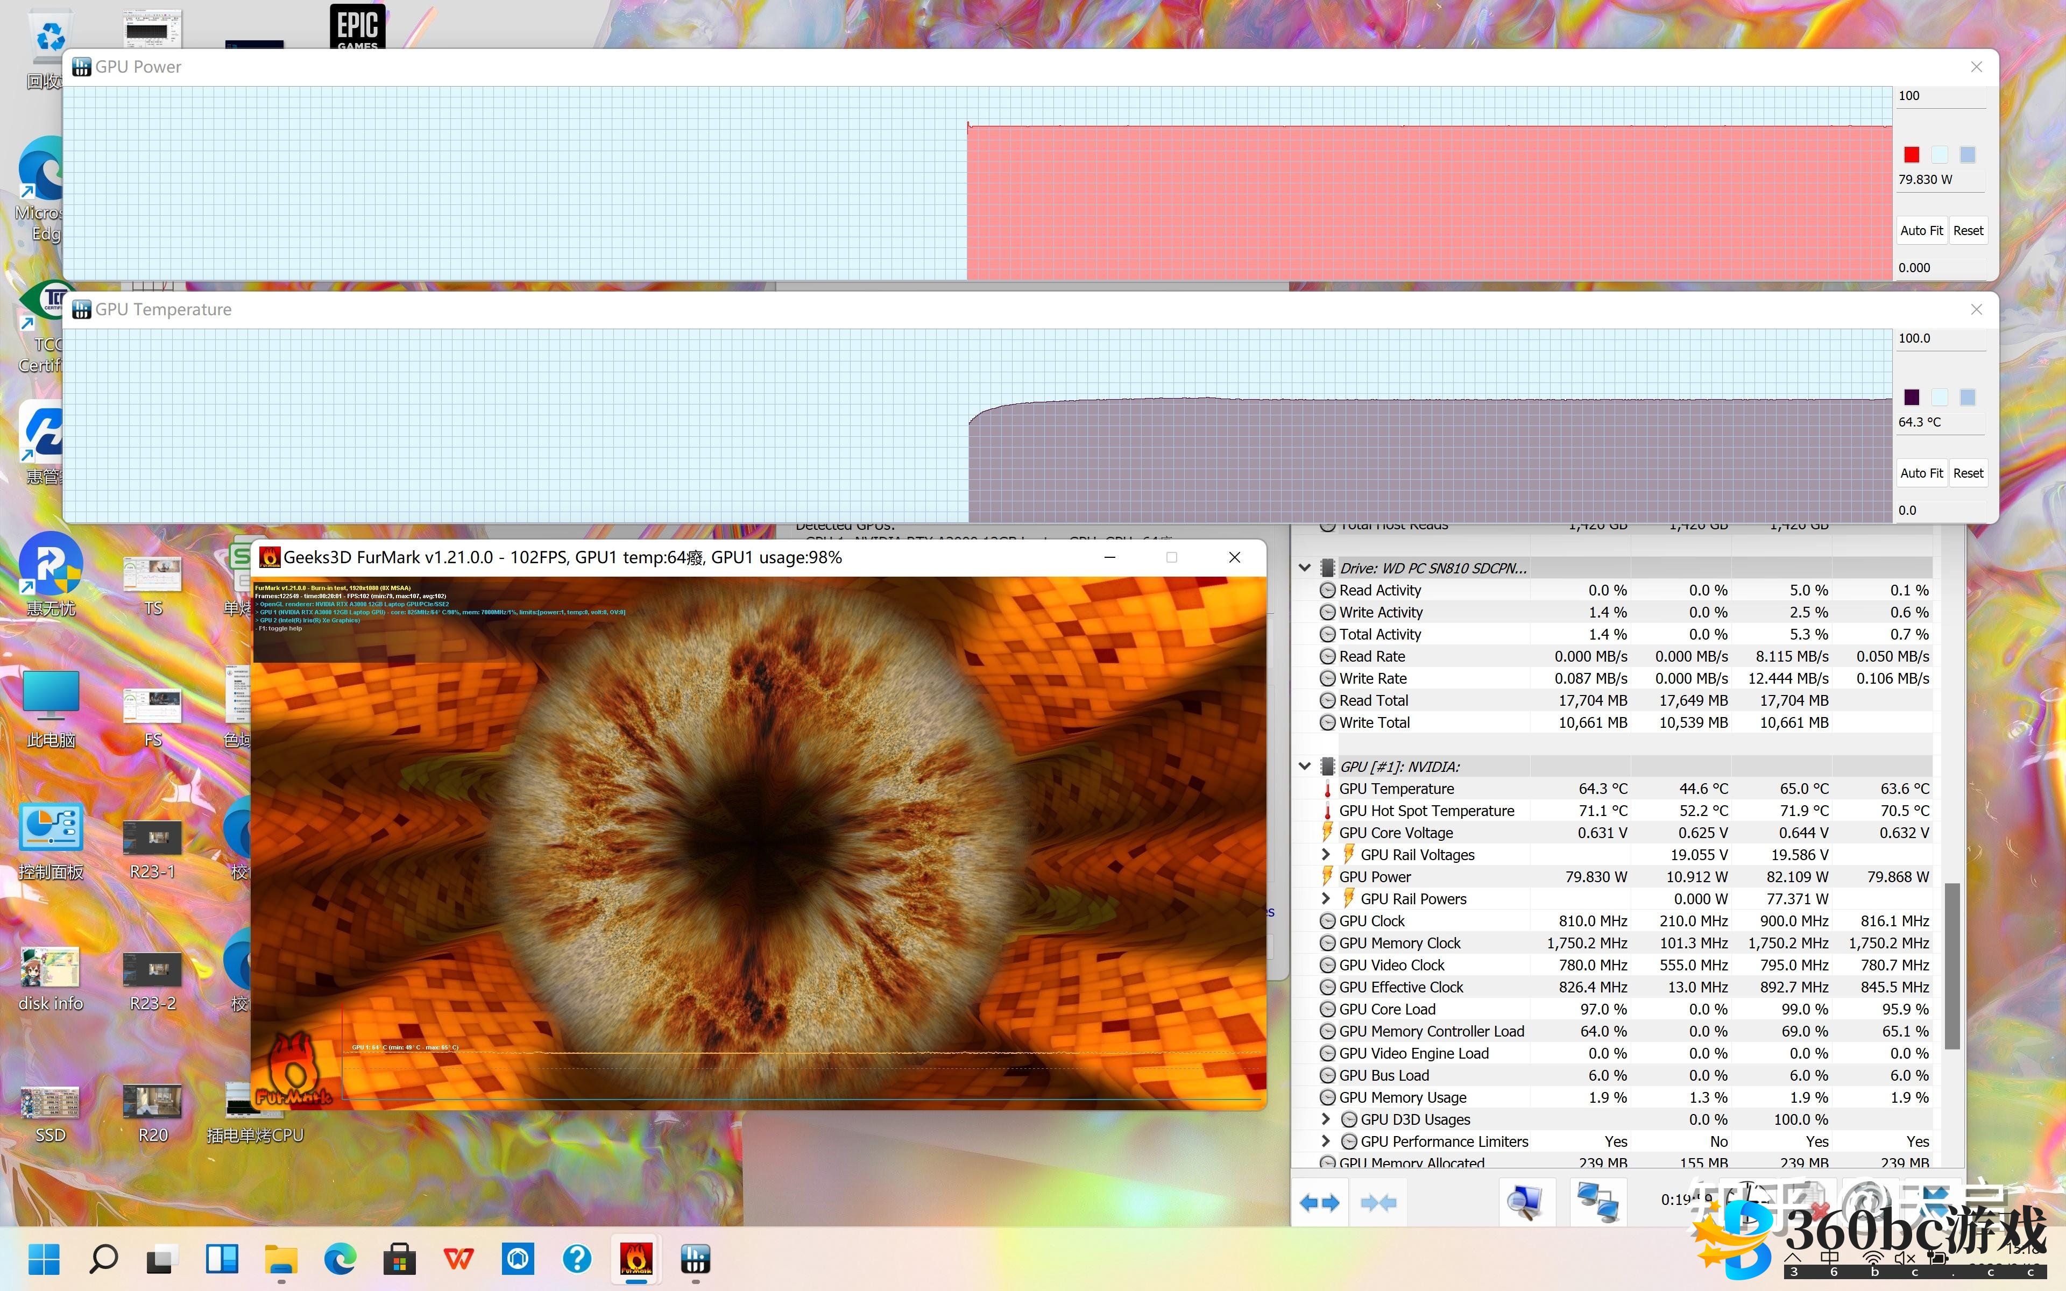Open Microsoft Edge from the taskbar

[340, 1259]
